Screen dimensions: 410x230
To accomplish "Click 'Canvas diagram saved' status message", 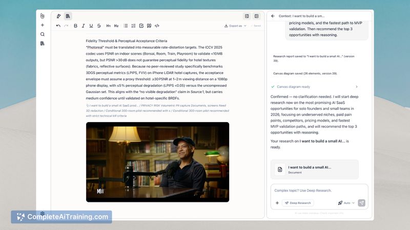I will 305,74.
